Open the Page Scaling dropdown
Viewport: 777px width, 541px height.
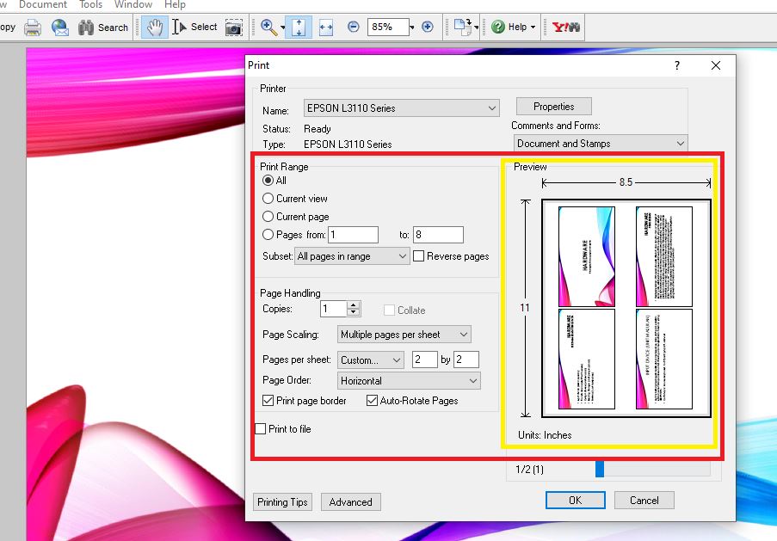pos(404,335)
